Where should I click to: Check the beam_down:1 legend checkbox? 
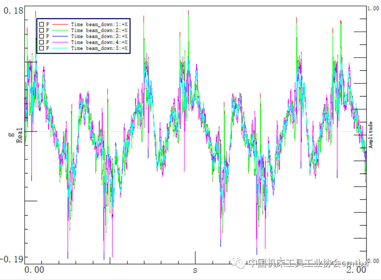tap(41, 25)
